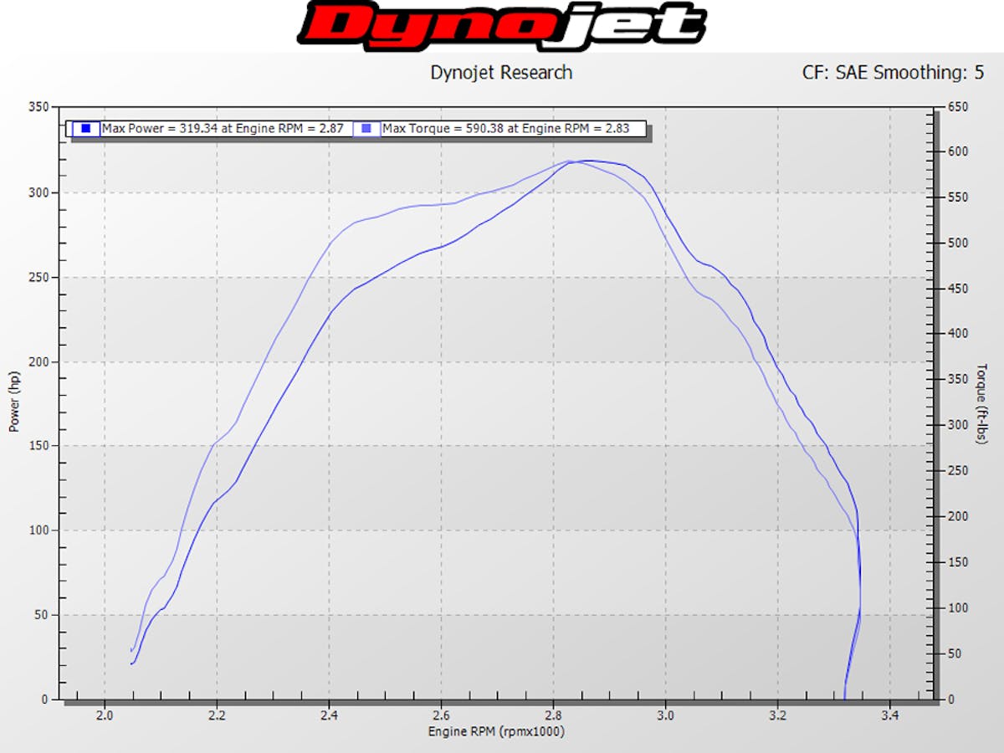Screen dimensions: 1004x753
Task: Click the 3.4 tick on the RPM axis
Action: click(889, 716)
